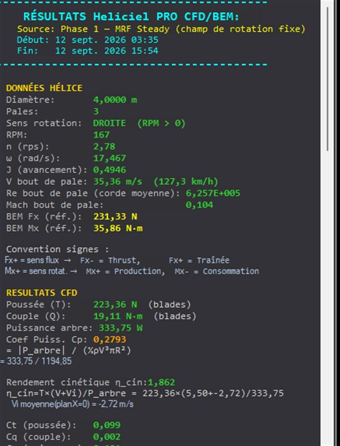
Task: Click the Sens rotation value DROITE
Action: [110, 123]
